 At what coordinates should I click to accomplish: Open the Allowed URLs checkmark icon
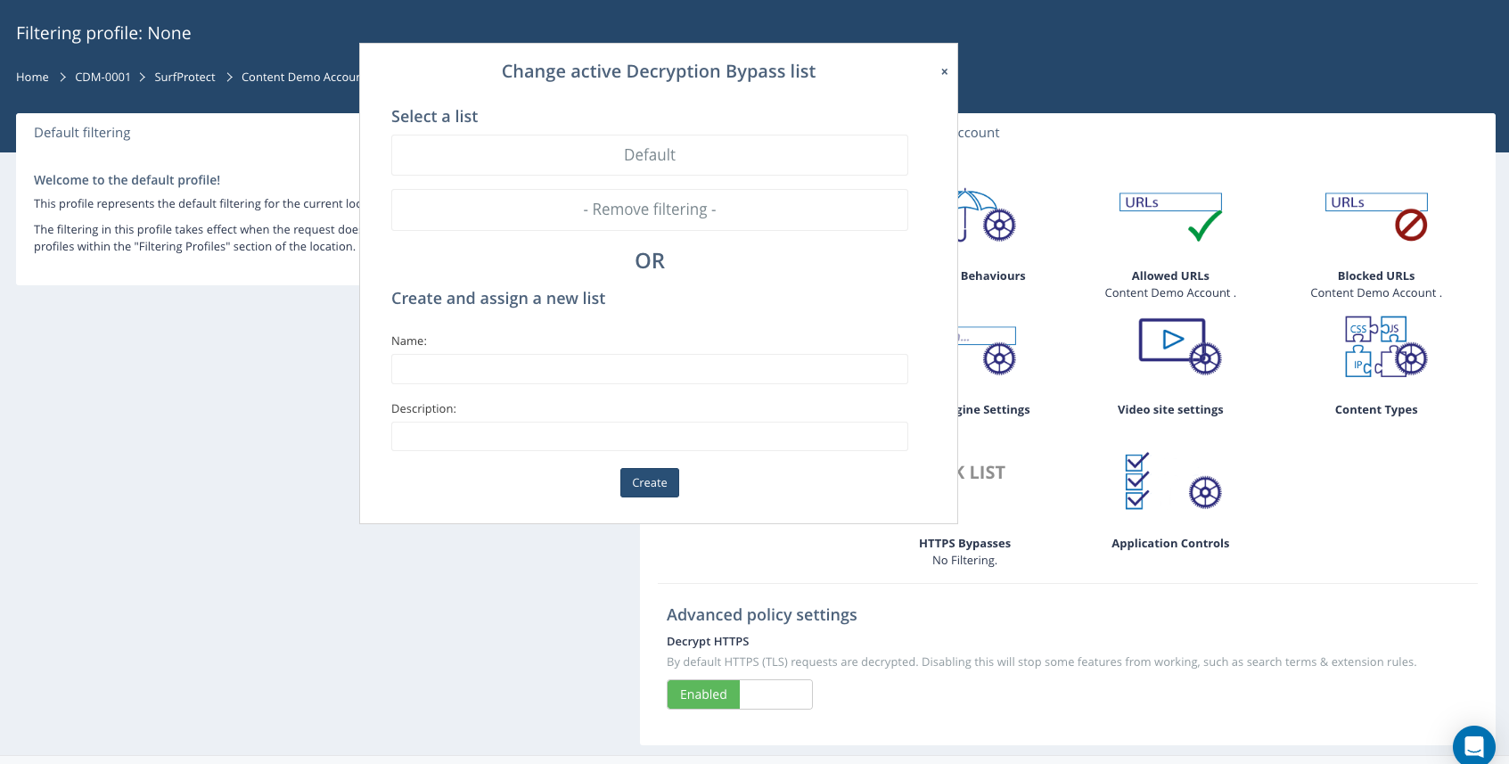[1170, 217]
